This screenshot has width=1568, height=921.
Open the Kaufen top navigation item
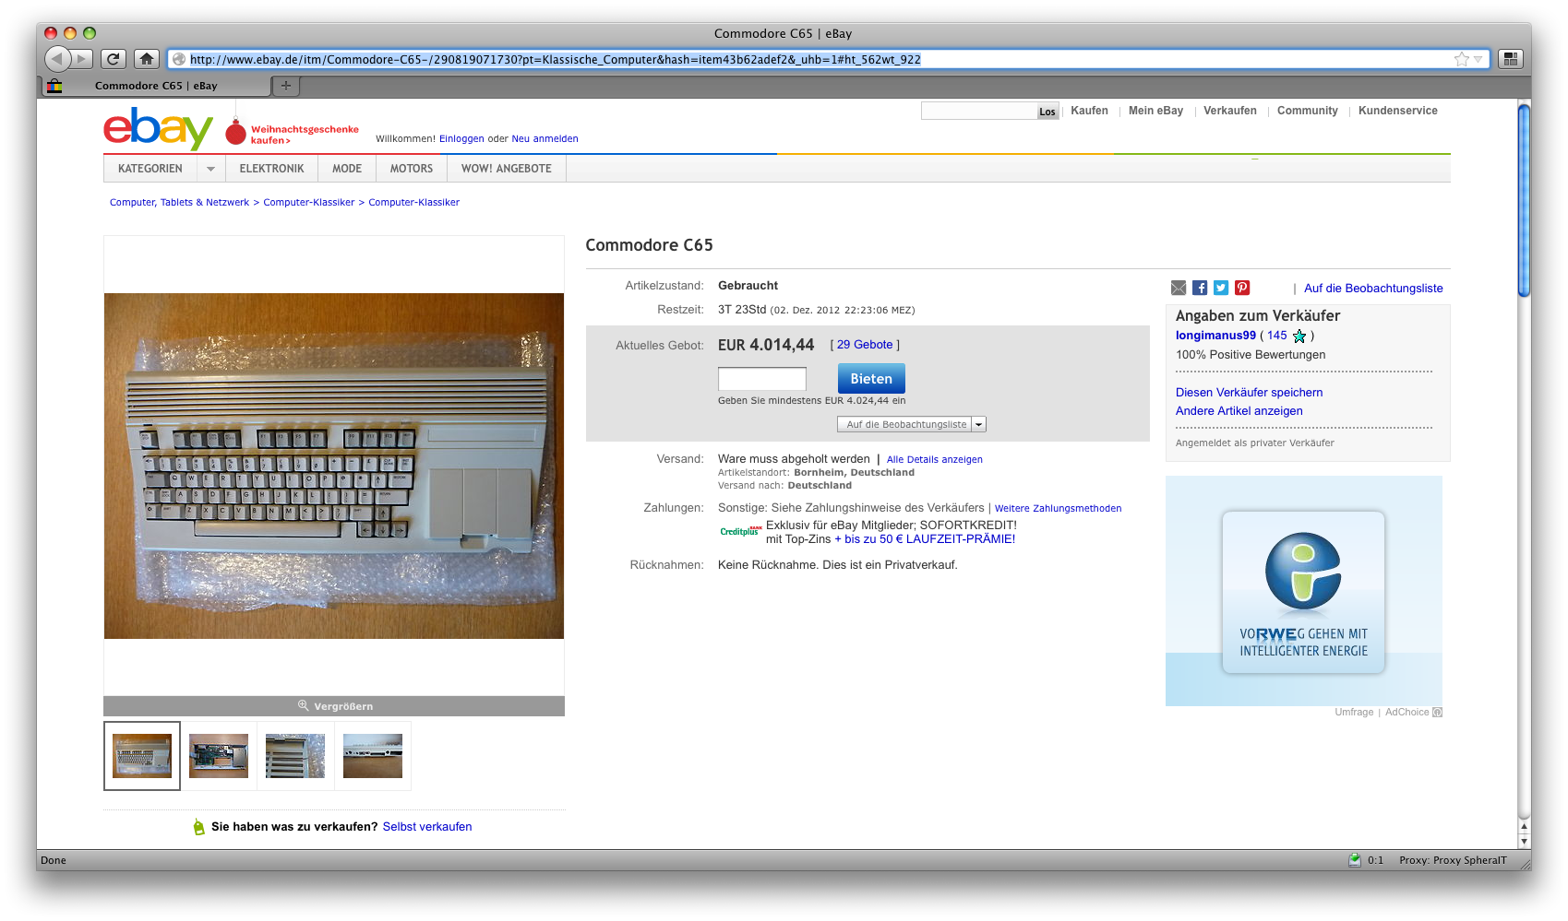(x=1089, y=111)
